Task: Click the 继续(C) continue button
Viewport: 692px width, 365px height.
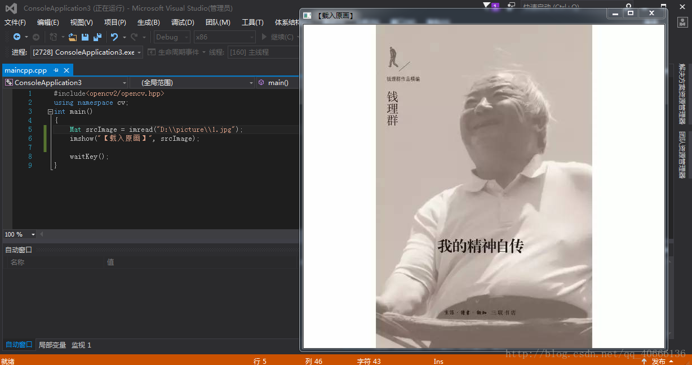Action: point(277,37)
